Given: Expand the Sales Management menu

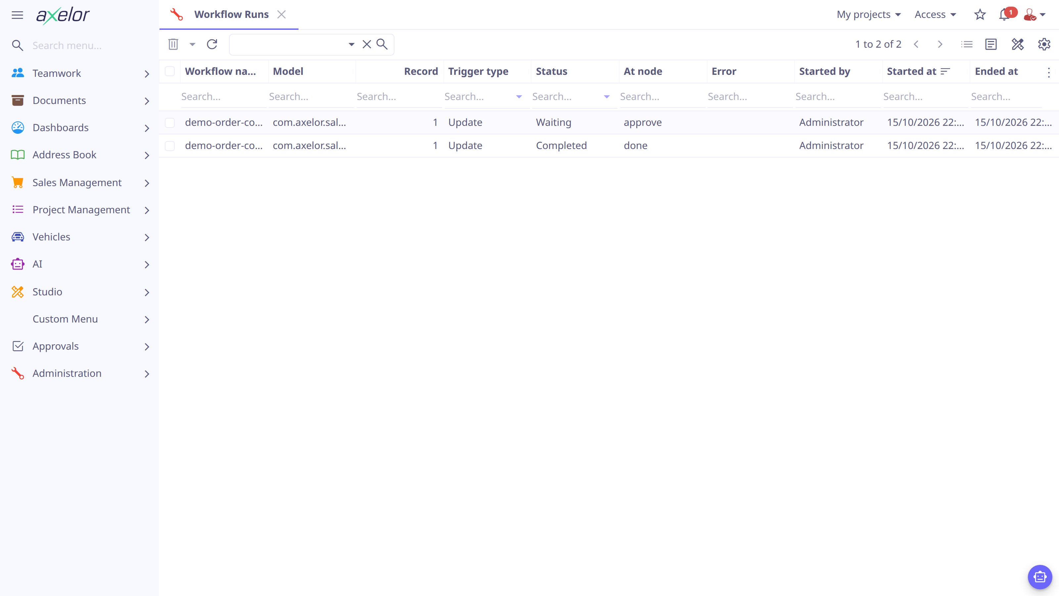Looking at the screenshot, I should click(x=80, y=183).
